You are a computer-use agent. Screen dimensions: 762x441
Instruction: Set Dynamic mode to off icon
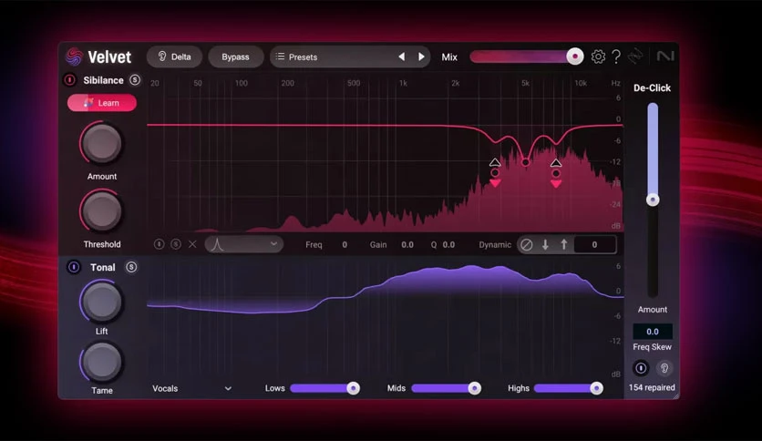[526, 245]
